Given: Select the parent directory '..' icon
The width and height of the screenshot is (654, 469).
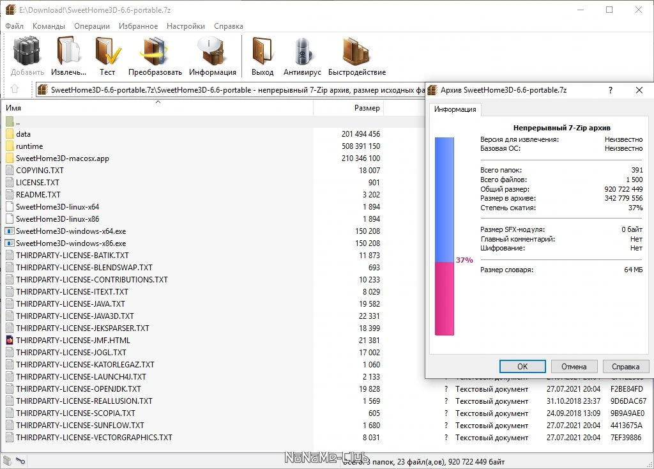Looking at the screenshot, I should pos(10,122).
